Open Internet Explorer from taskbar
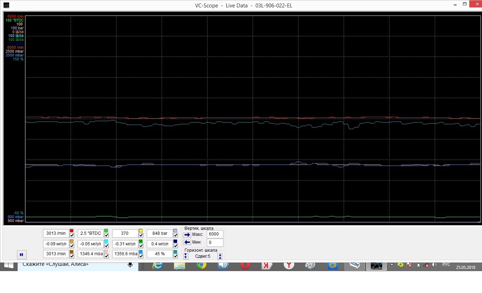Screen dimensions: 482x293 (157, 265)
